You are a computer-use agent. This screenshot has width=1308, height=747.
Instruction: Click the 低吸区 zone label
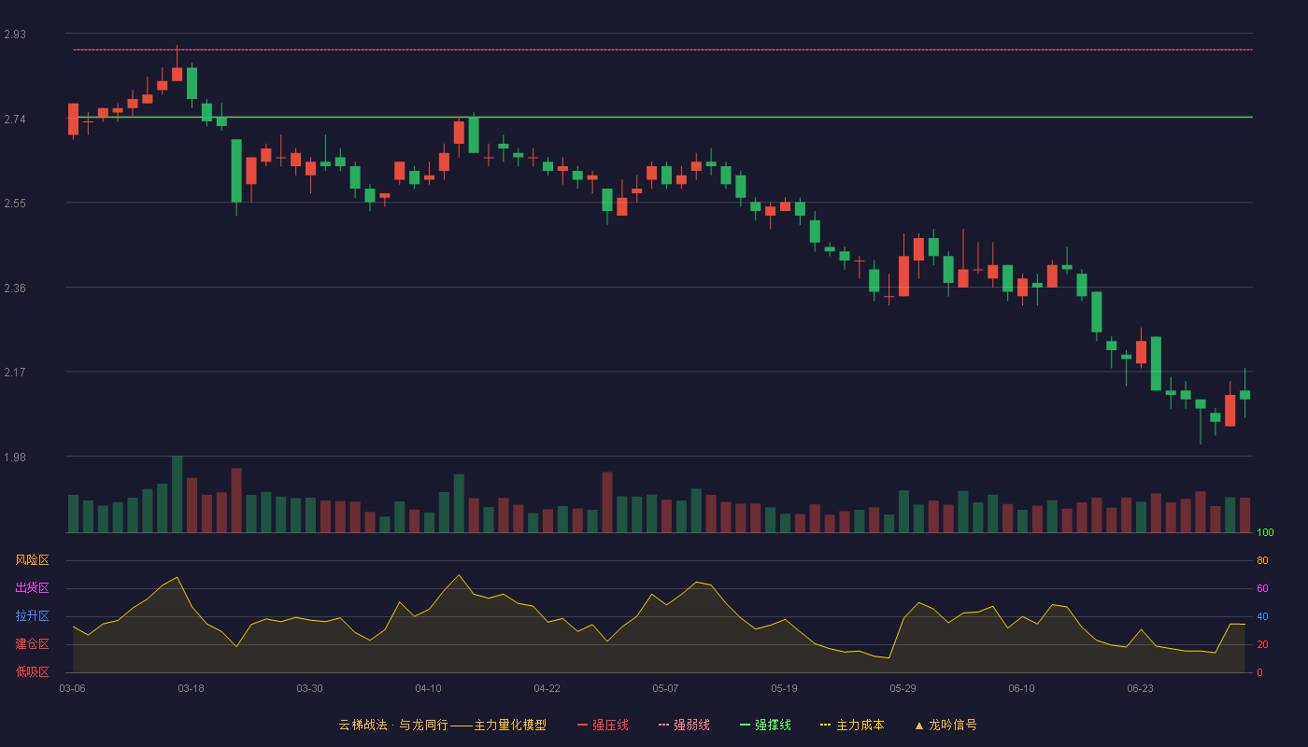[32, 672]
